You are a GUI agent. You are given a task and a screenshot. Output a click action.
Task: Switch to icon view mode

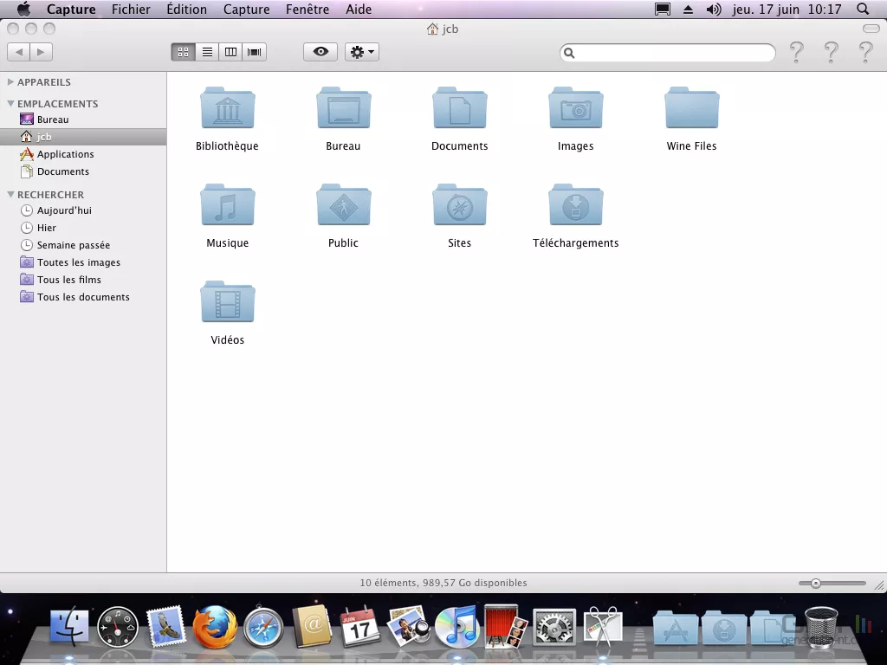point(183,52)
